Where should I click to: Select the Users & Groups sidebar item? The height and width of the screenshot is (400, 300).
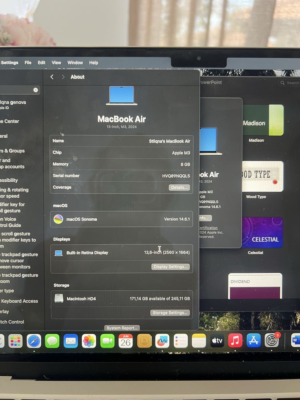(x=12, y=151)
